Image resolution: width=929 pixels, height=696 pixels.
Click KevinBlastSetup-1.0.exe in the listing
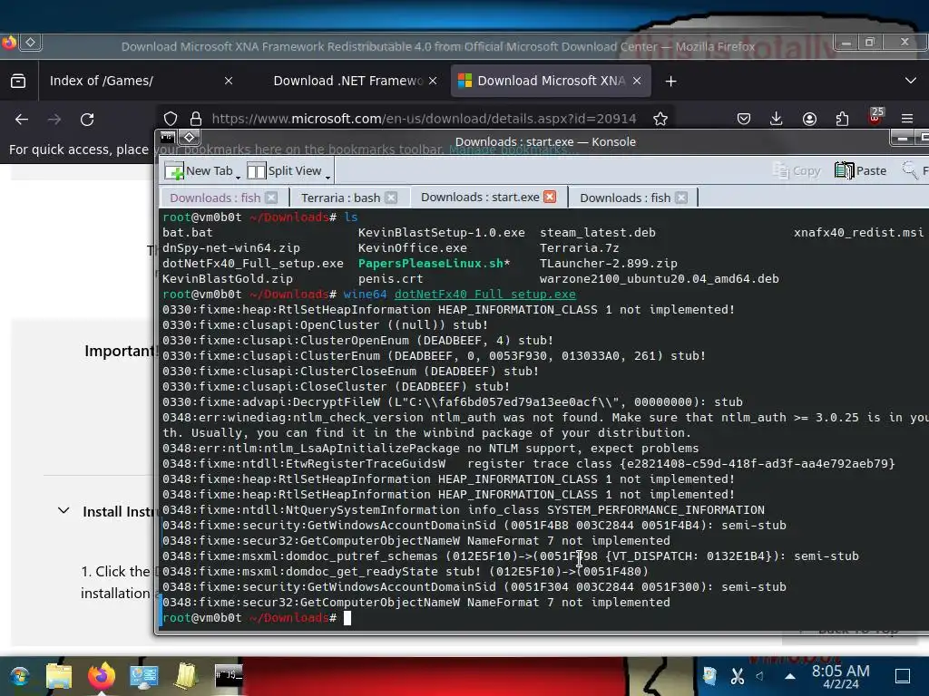(x=442, y=233)
